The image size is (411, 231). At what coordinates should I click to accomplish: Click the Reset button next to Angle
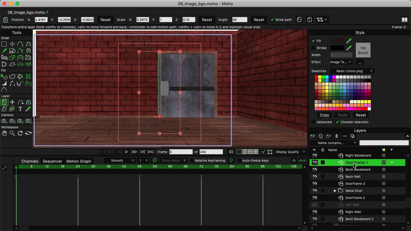pyautogui.click(x=259, y=20)
